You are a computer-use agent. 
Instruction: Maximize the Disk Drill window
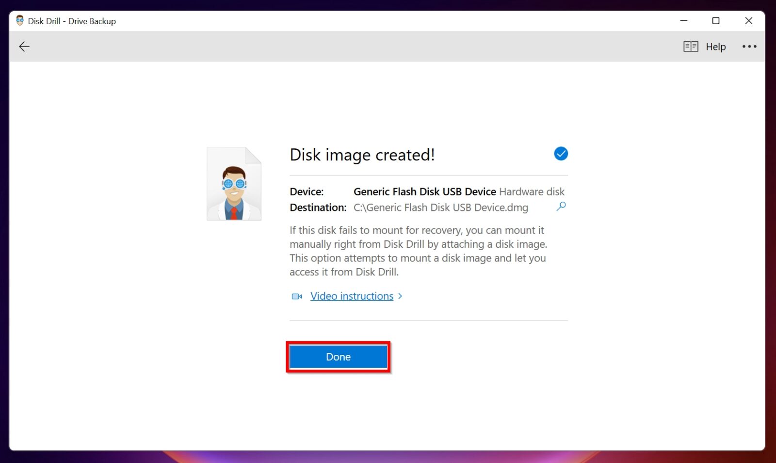[x=716, y=20]
